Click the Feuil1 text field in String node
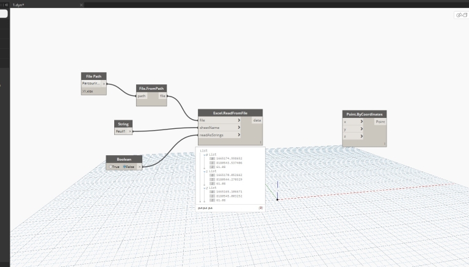This screenshot has width=469, height=267. pos(121,131)
